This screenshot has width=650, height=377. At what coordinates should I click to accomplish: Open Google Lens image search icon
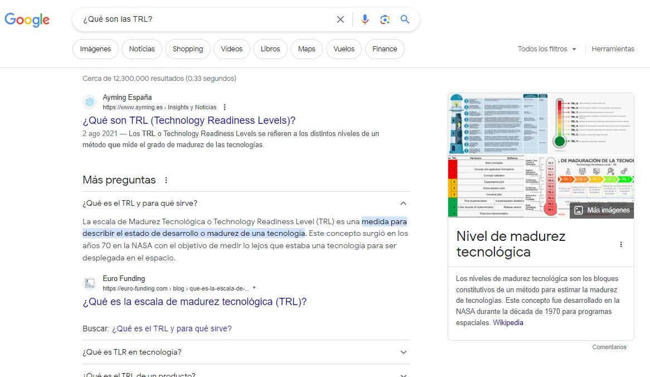tap(385, 20)
